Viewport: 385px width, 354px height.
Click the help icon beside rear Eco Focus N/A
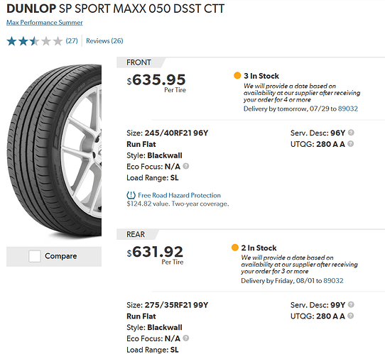[x=186, y=338]
